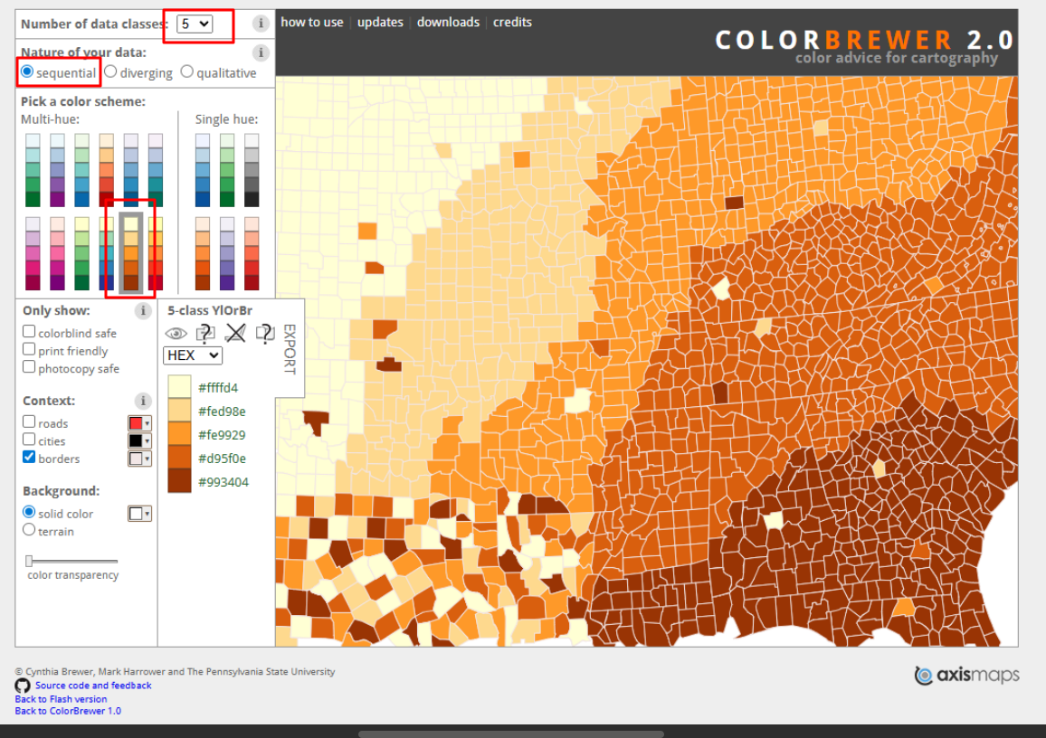Select the single-hue Oranges color ramp
Image resolution: width=1046 pixels, height=738 pixels.
pos(202,253)
